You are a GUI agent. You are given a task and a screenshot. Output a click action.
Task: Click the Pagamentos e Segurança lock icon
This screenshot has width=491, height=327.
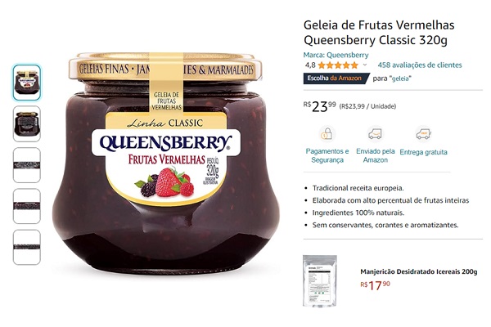(327, 134)
